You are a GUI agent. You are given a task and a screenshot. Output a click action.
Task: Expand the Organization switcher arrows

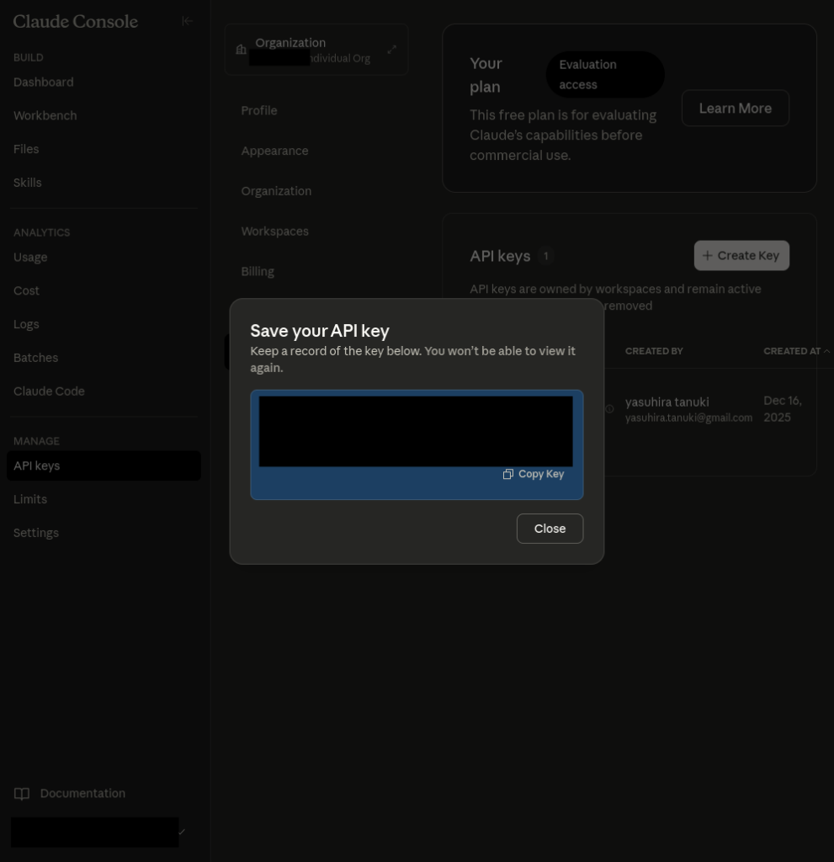[391, 50]
